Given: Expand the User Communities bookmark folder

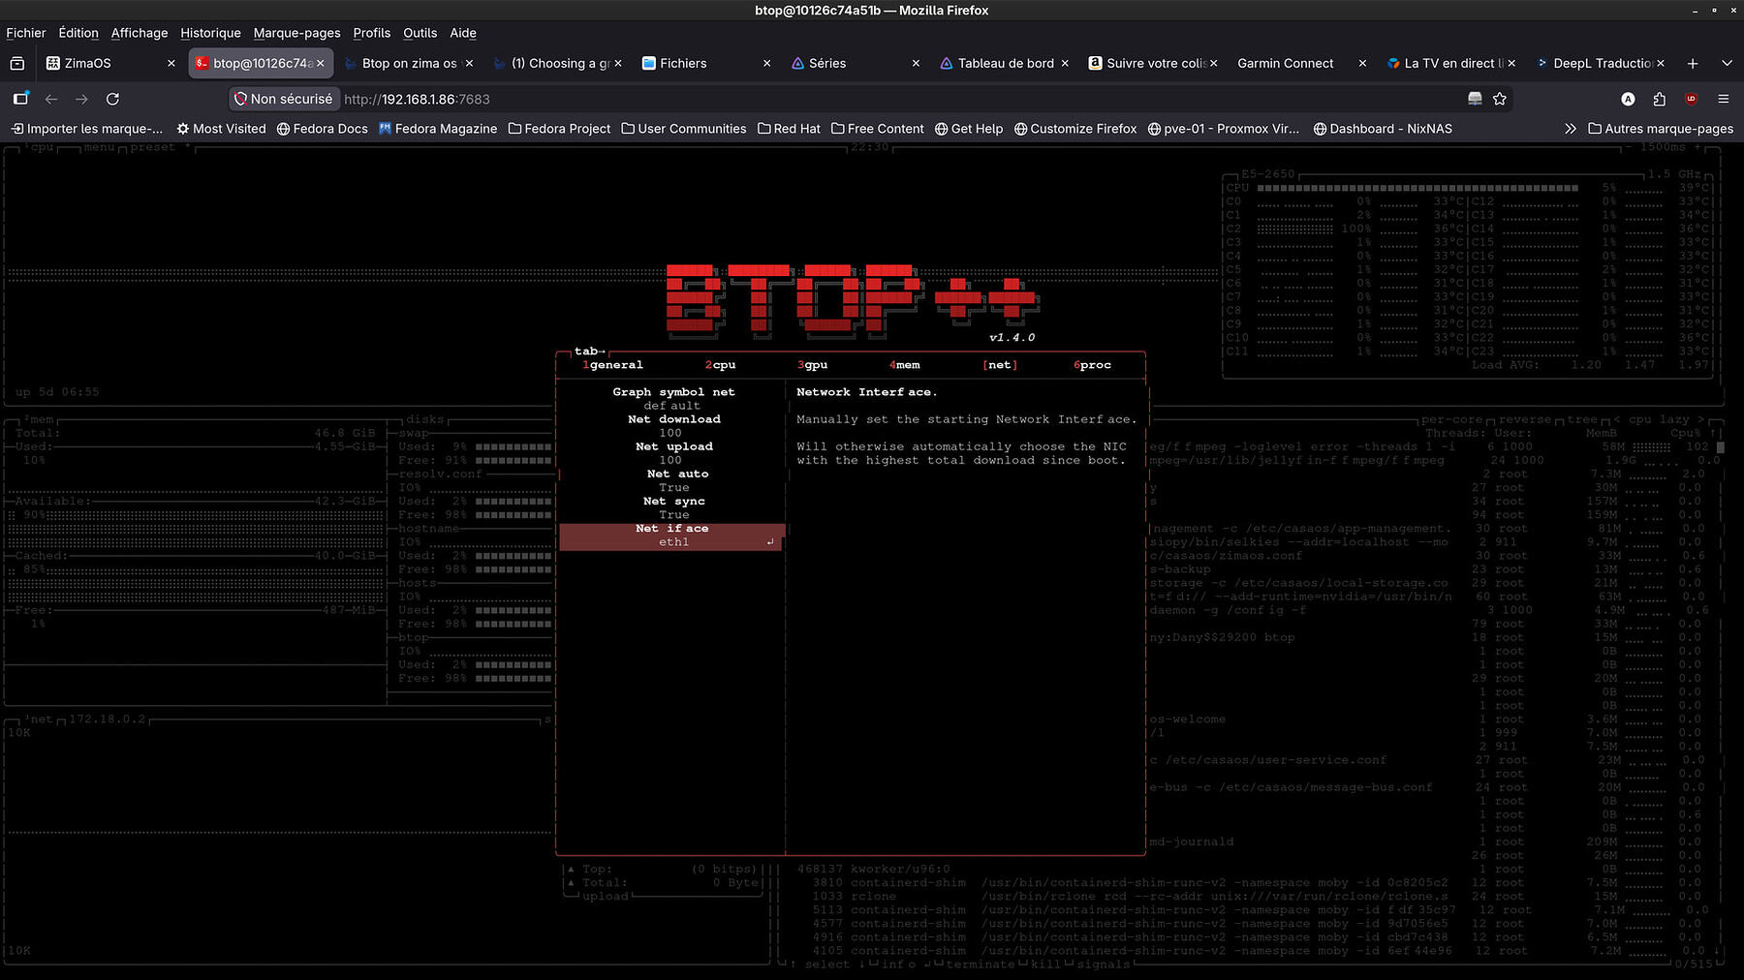Looking at the screenshot, I should 684,129.
